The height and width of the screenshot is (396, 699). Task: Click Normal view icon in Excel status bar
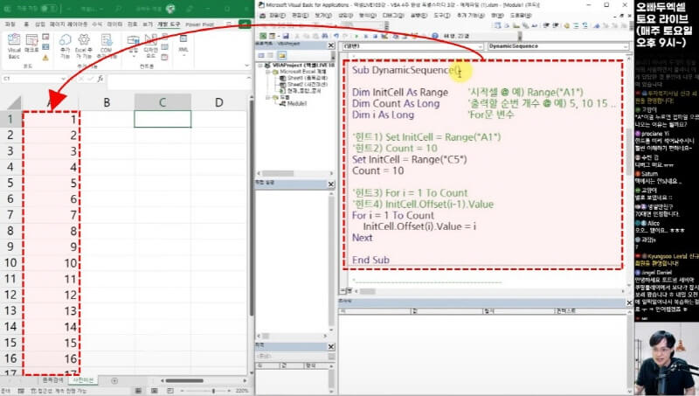tap(138, 391)
